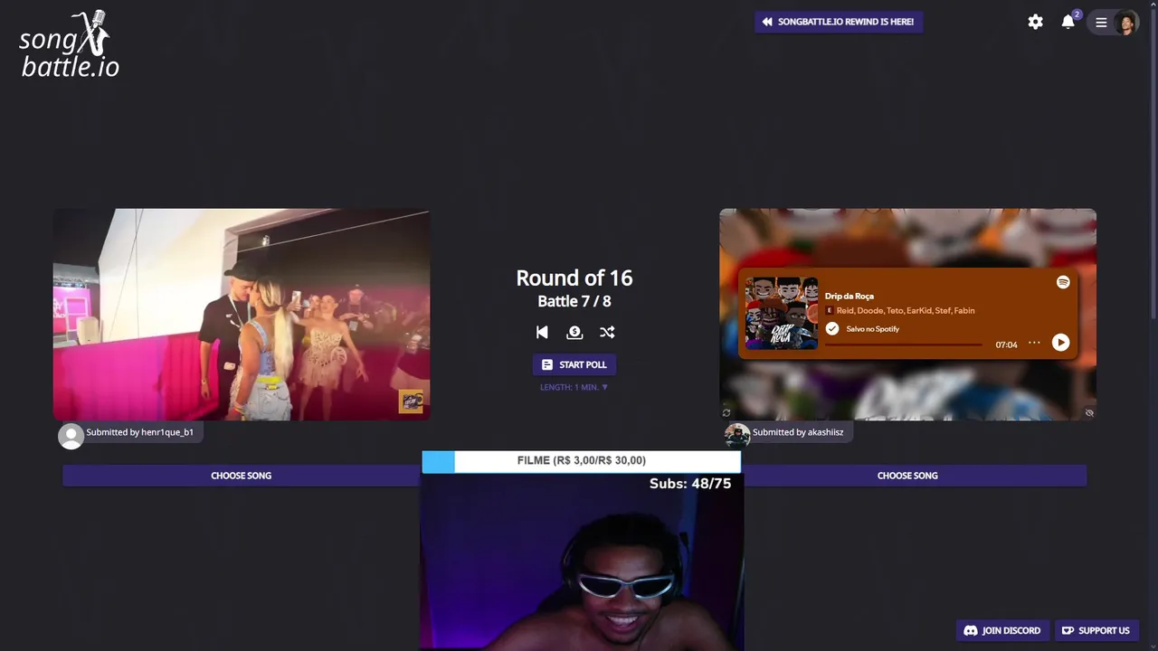Choose song submitted by henr1que_b1

pyautogui.click(x=241, y=476)
